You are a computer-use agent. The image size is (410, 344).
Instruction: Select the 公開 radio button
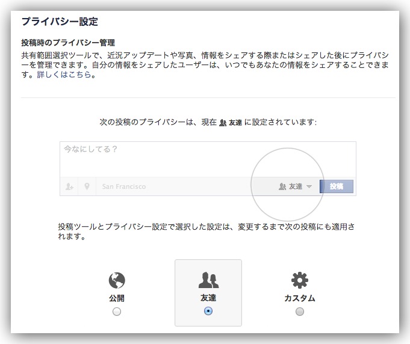pyautogui.click(x=117, y=312)
